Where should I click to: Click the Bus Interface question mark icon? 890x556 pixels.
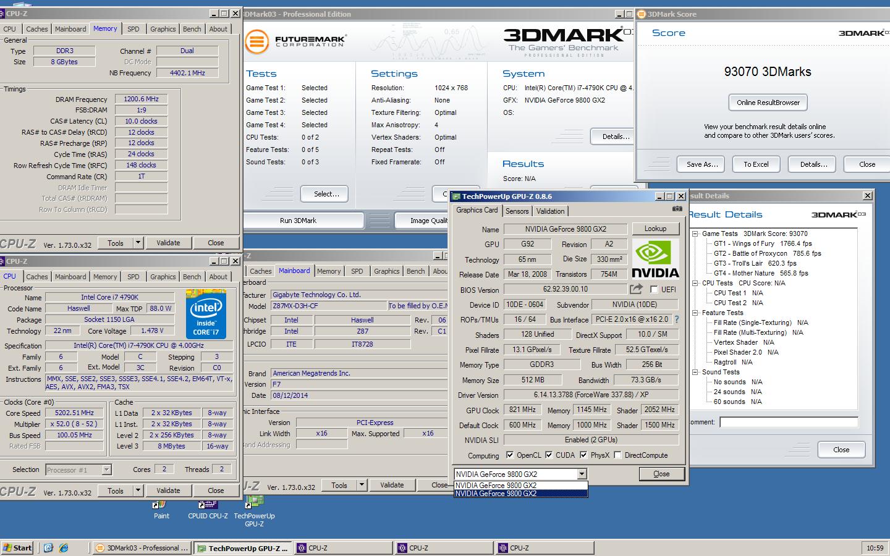pyautogui.click(x=676, y=319)
